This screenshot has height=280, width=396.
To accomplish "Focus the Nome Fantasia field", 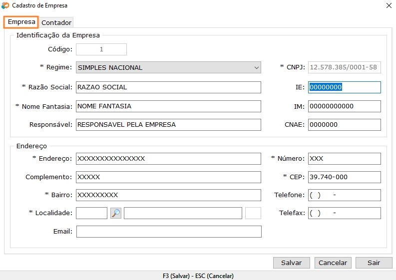I will [168, 106].
